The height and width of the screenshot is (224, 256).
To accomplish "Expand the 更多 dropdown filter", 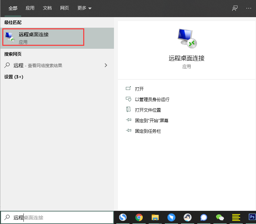I will pyautogui.click(x=85, y=8).
